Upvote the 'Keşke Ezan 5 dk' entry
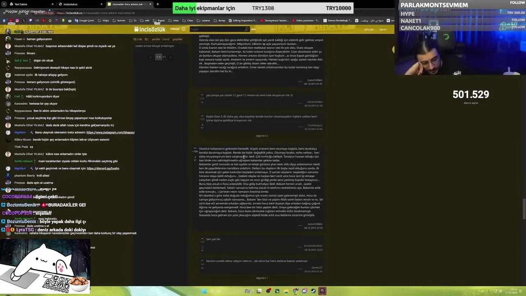 click(202, 116)
